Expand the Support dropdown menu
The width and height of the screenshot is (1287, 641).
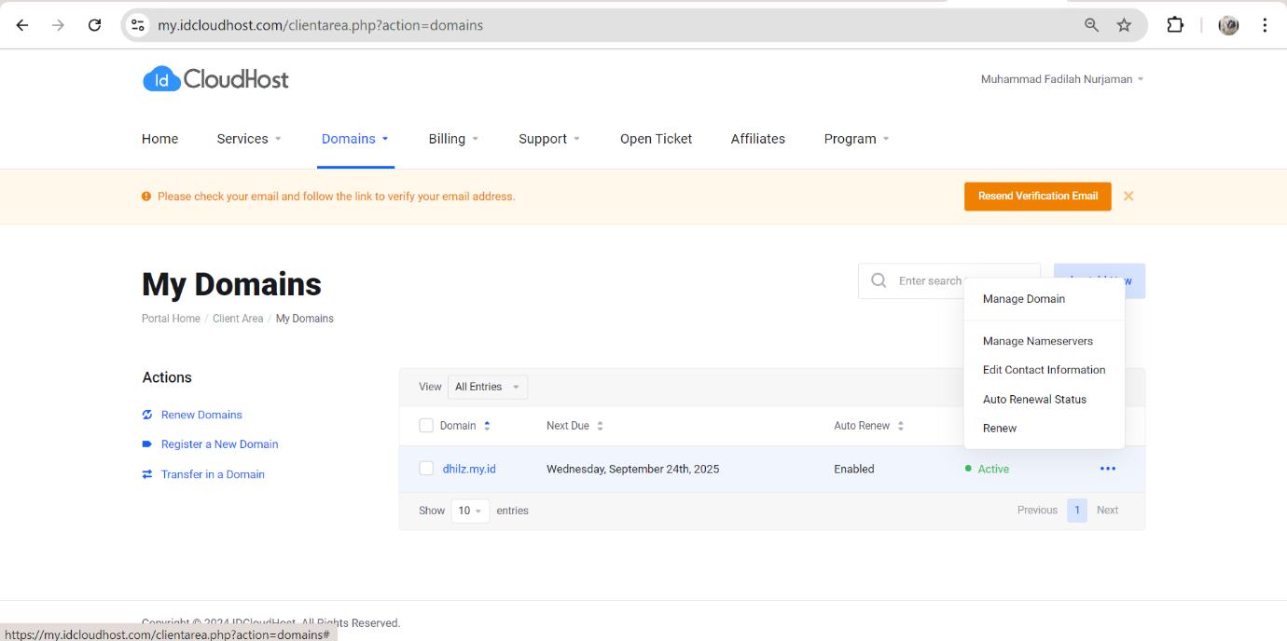(549, 139)
